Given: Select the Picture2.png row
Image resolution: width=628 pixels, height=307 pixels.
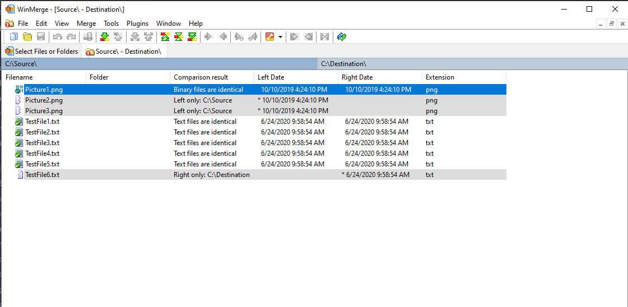Looking at the screenshot, I should [44, 100].
